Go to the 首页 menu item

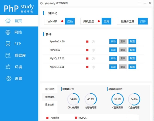click(19, 21)
